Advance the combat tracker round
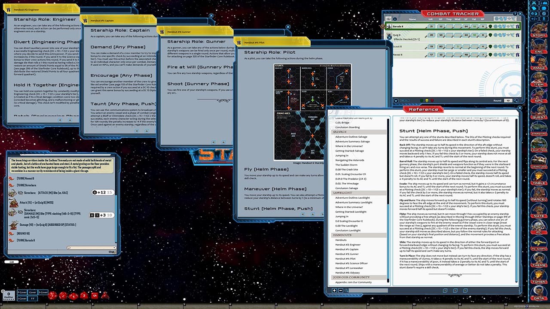 516,100
